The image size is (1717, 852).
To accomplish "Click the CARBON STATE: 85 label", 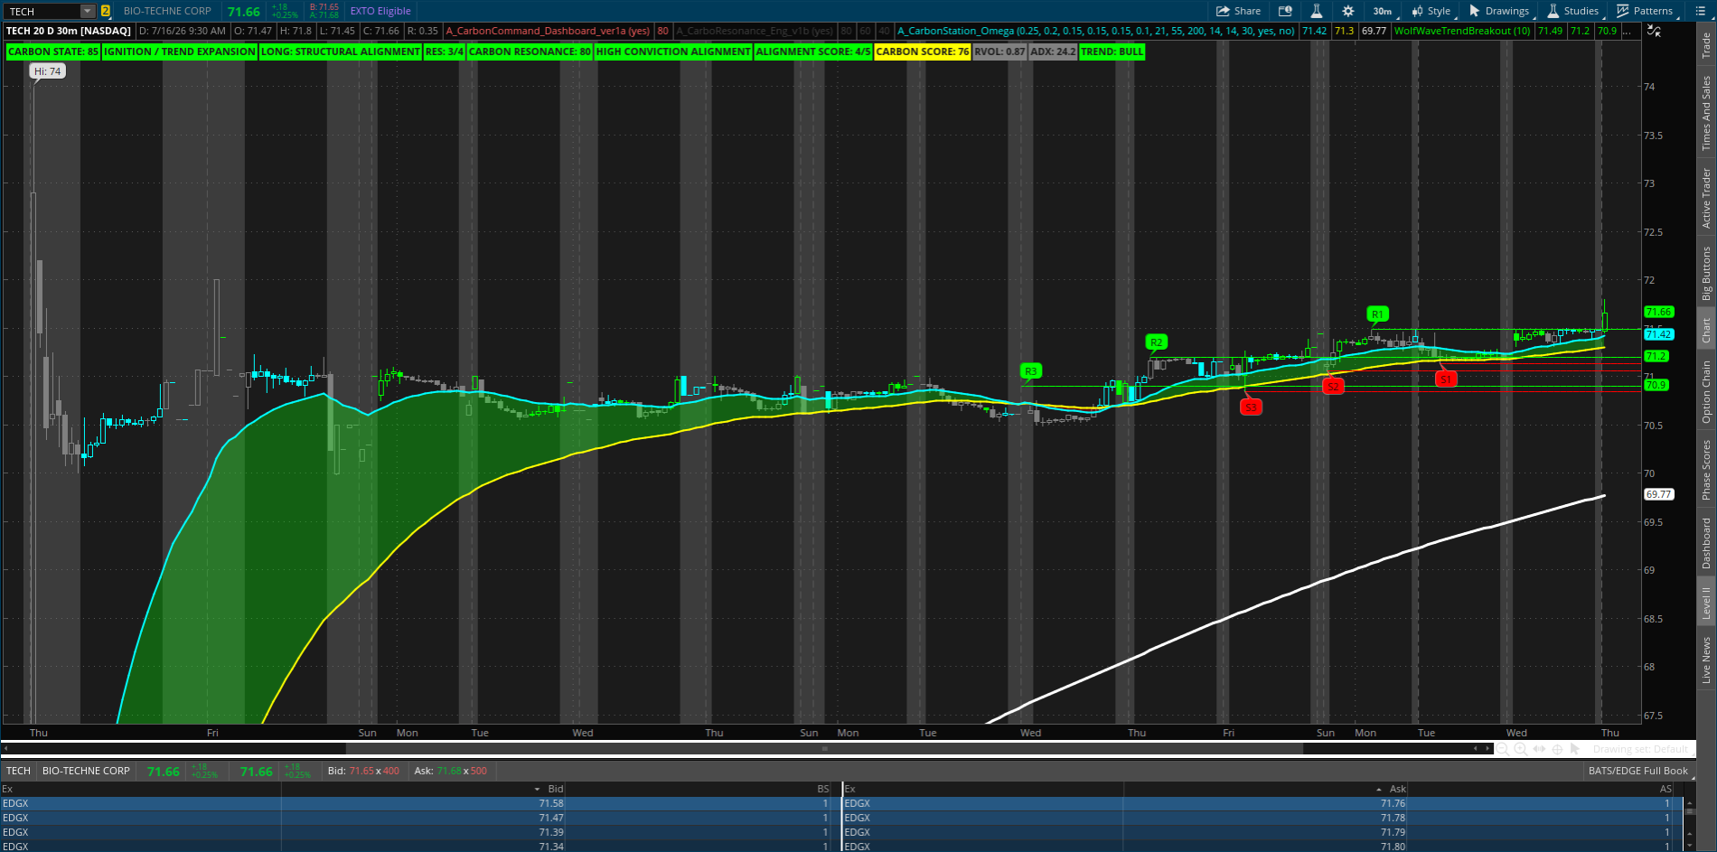I will click(53, 51).
